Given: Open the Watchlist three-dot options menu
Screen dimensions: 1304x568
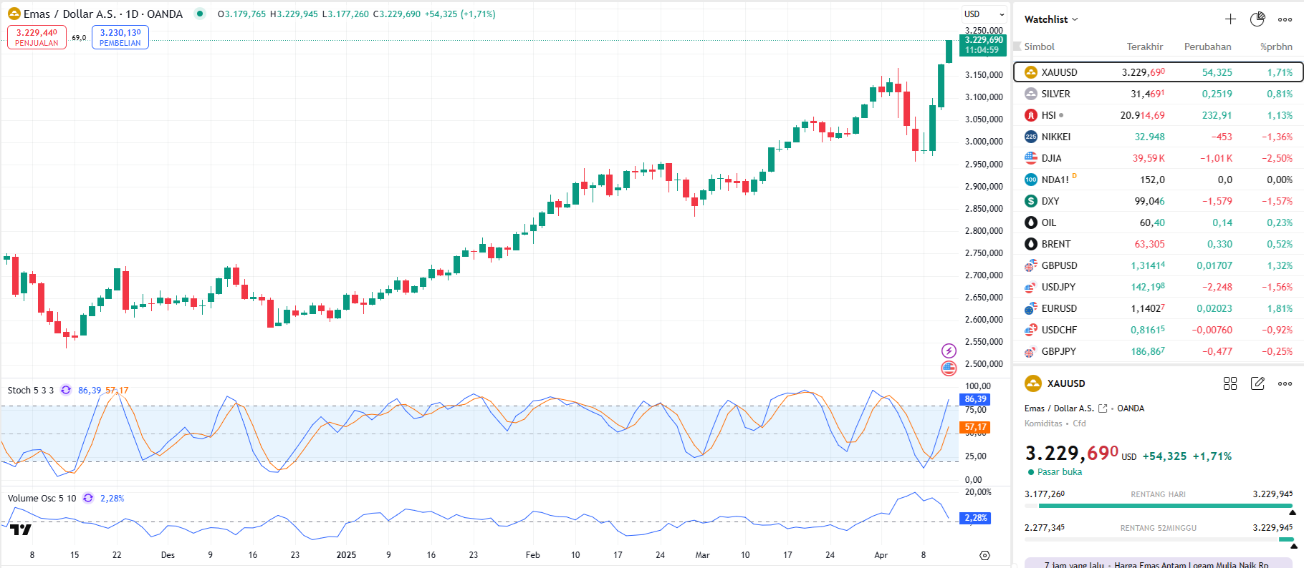Looking at the screenshot, I should 1285,19.
